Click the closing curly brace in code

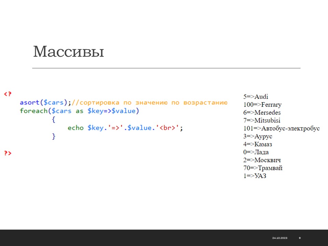click(53, 136)
